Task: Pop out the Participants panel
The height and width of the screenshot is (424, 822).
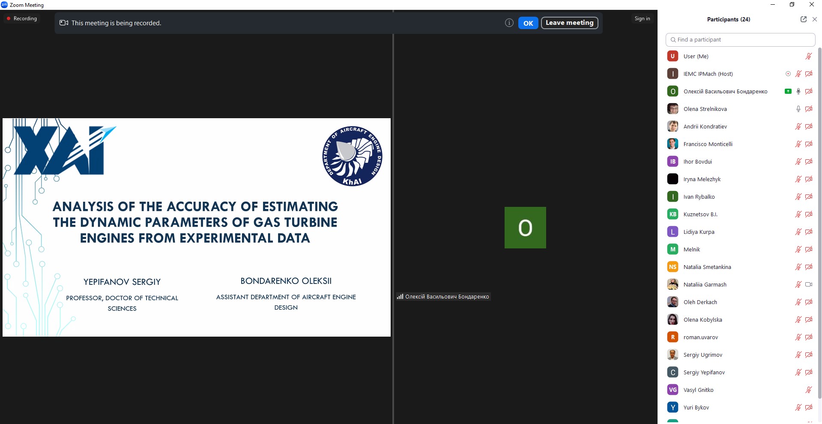Action: click(x=803, y=19)
